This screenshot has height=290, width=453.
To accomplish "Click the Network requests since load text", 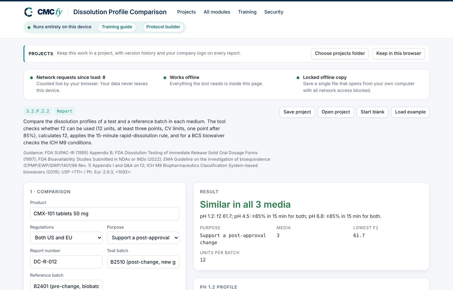I will click(71, 77).
